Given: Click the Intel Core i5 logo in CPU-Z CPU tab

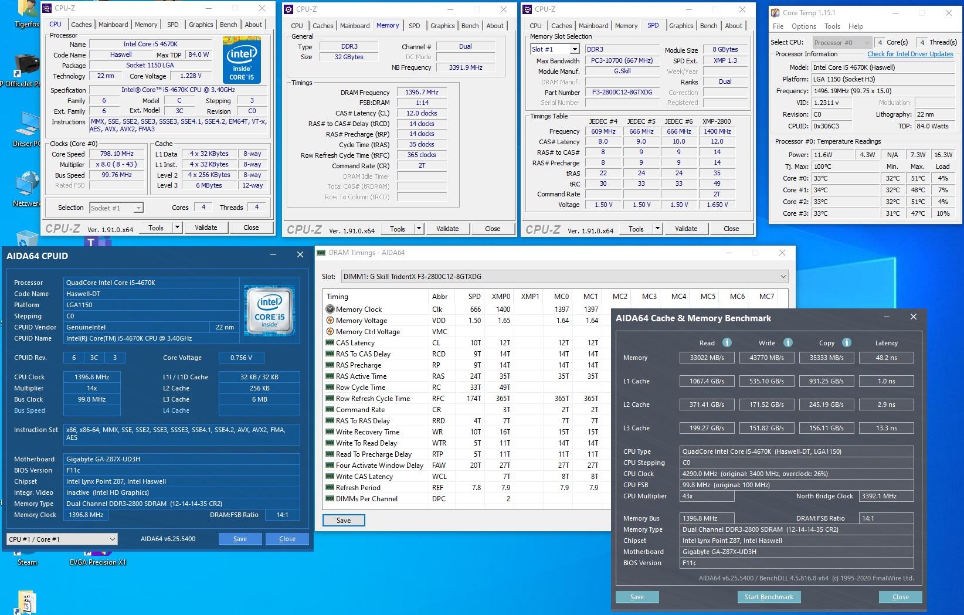Looking at the screenshot, I should coord(242,60).
